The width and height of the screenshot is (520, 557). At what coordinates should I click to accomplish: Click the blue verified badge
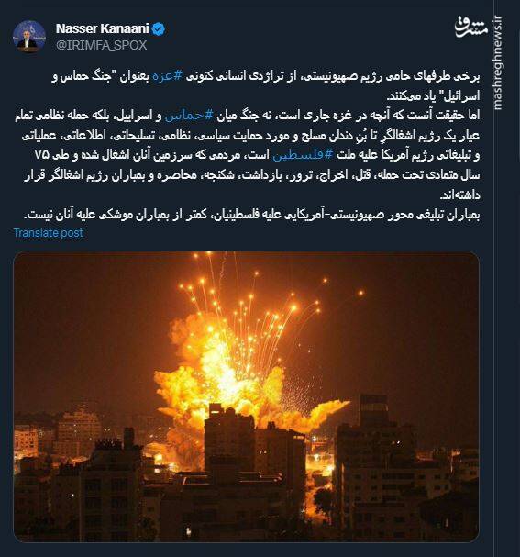coord(159,28)
